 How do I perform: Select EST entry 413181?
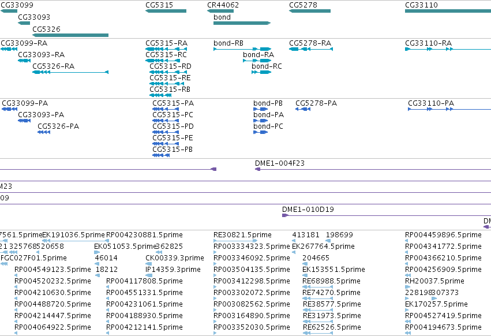point(306,235)
